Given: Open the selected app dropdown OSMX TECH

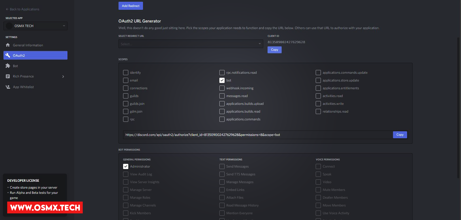Looking at the screenshot, I should (35, 26).
